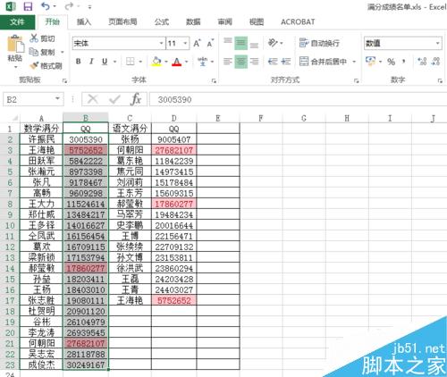Switch to the 数据 Data tab

pos(193,21)
